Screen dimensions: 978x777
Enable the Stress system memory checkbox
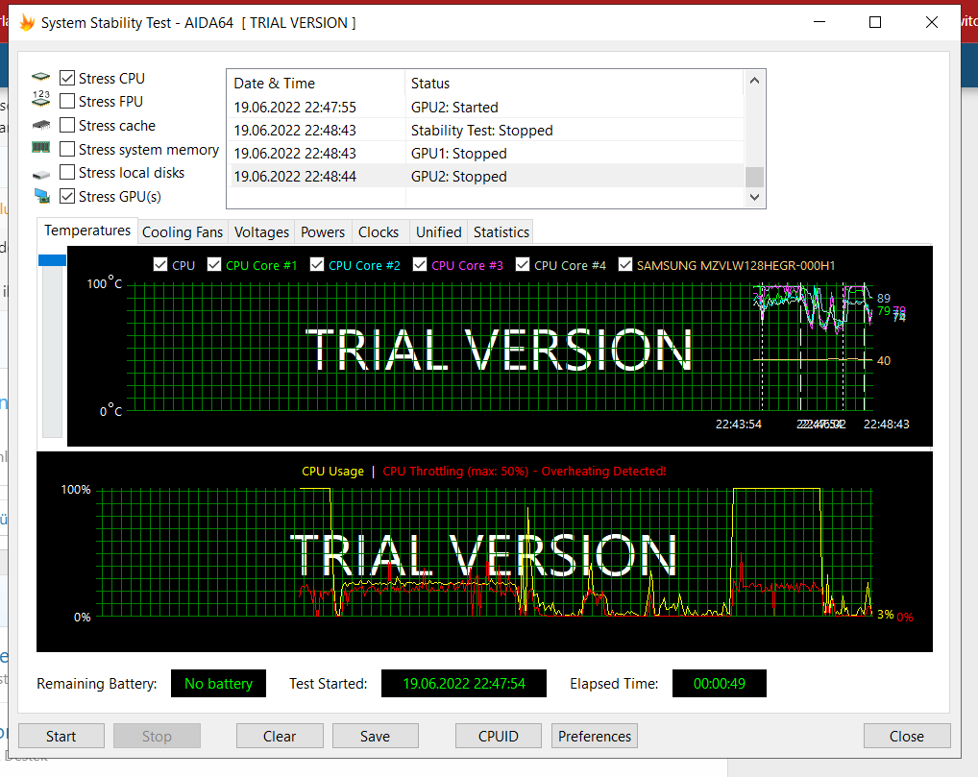[x=67, y=149]
